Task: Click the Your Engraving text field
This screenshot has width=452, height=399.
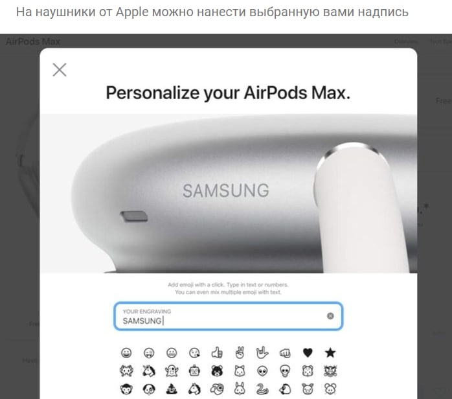Action: 229,316
